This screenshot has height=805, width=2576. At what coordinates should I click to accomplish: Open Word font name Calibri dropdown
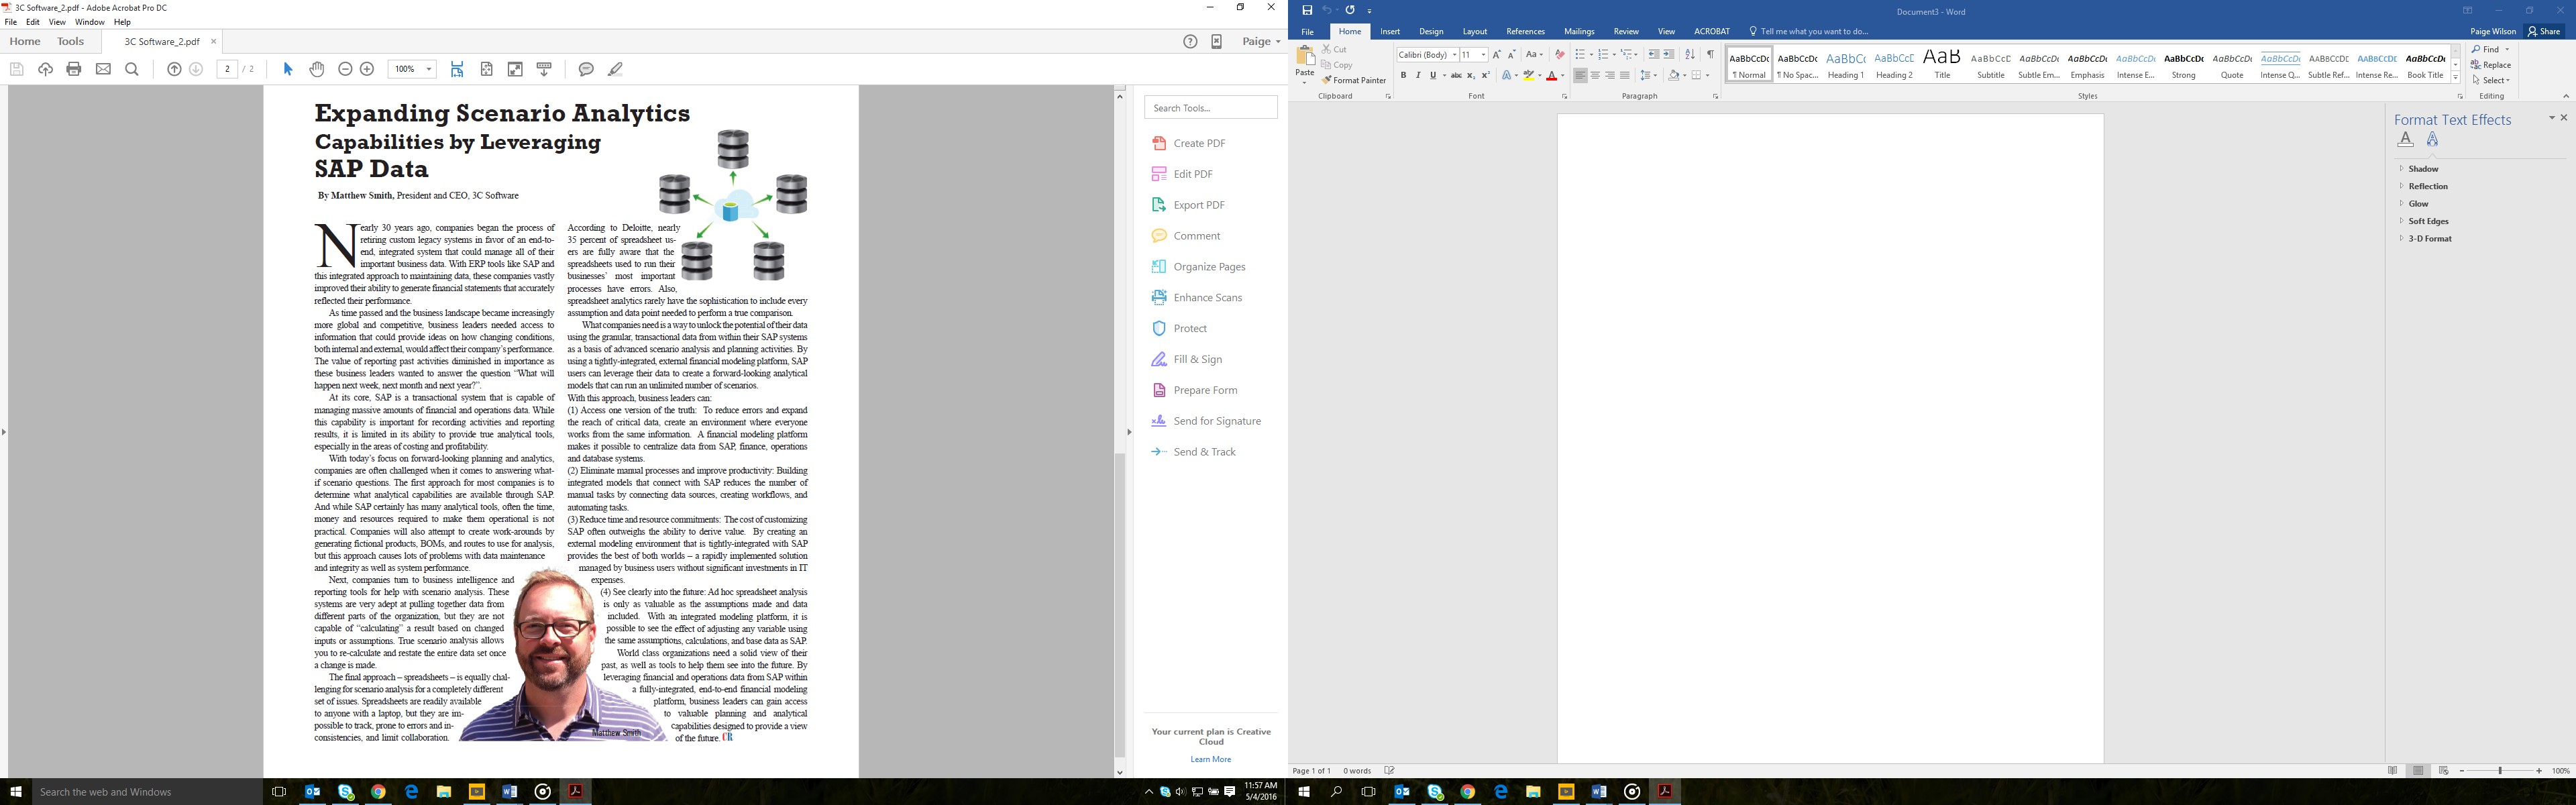1454,55
